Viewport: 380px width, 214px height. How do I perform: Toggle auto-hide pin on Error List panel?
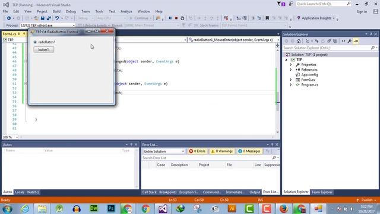(x=272, y=144)
